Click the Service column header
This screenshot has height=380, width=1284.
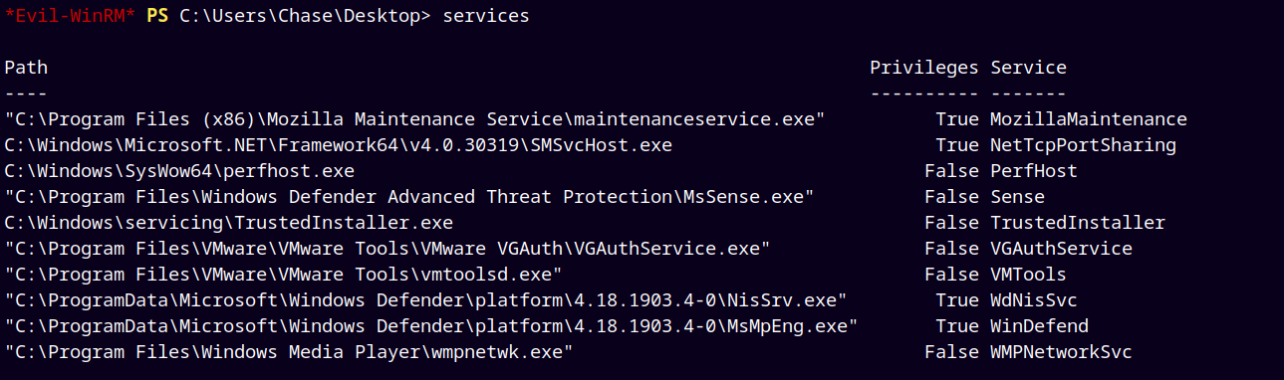[1028, 68]
